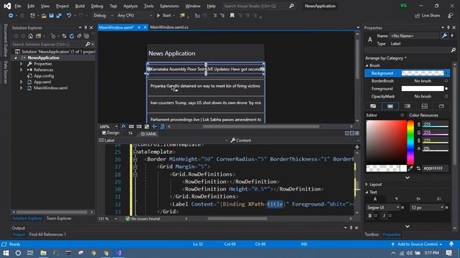Click the Start debugging button

tap(164, 16)
